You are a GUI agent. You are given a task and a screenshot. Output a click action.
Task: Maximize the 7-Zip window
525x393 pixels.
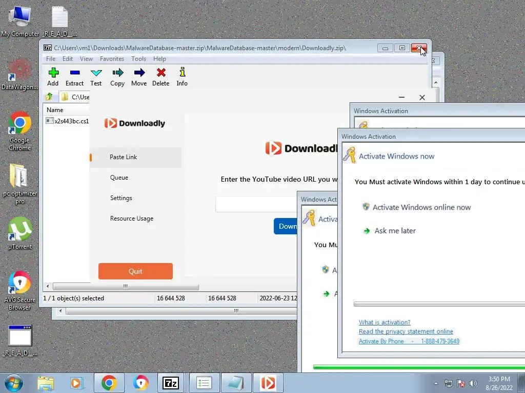pyautogui.click(x=402, y=48)
